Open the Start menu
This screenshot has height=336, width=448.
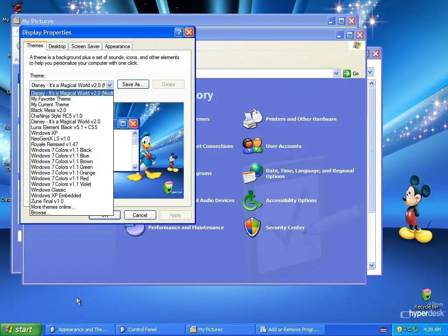click(21, 329)
